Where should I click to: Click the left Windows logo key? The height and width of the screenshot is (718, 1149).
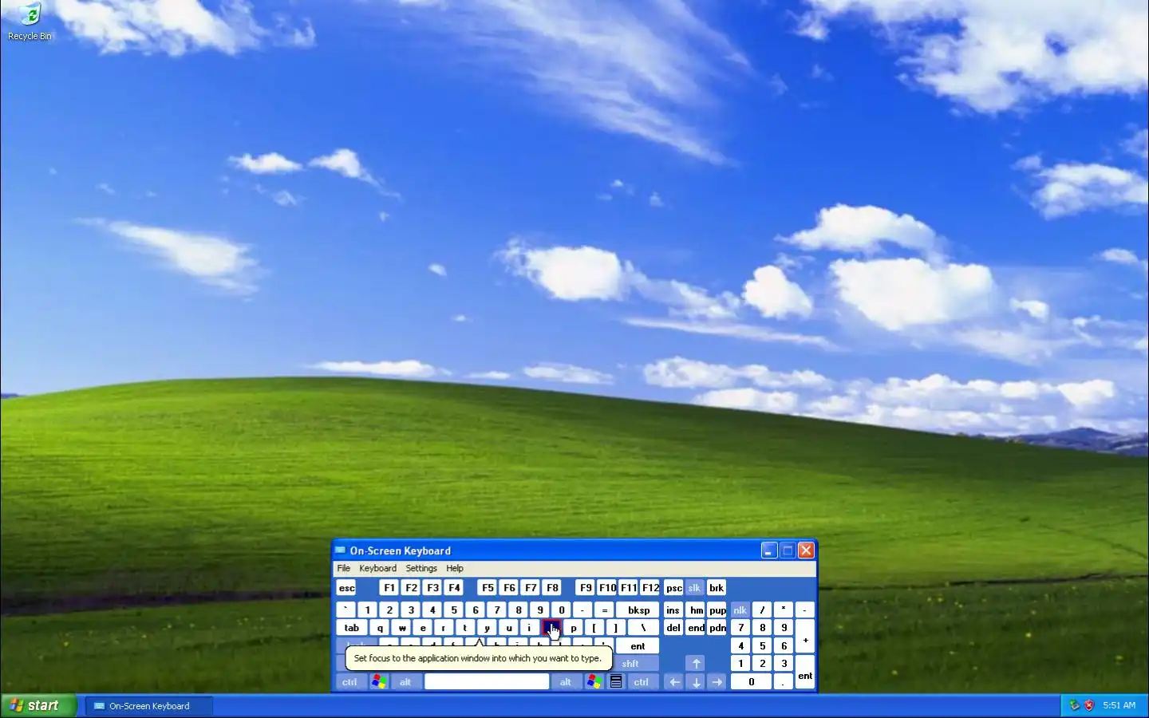point(379,682)
